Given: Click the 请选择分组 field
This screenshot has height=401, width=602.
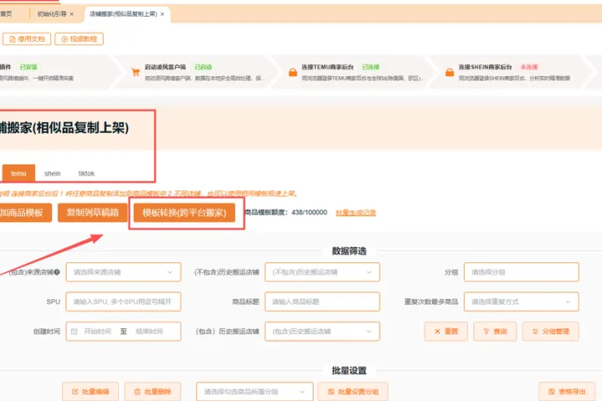Looking at the screenshot, I should coord(521,272).
